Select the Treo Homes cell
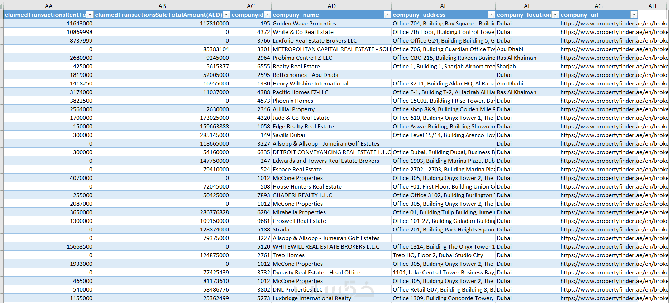Viewport: 669px width, 303px height. [331, 255]
